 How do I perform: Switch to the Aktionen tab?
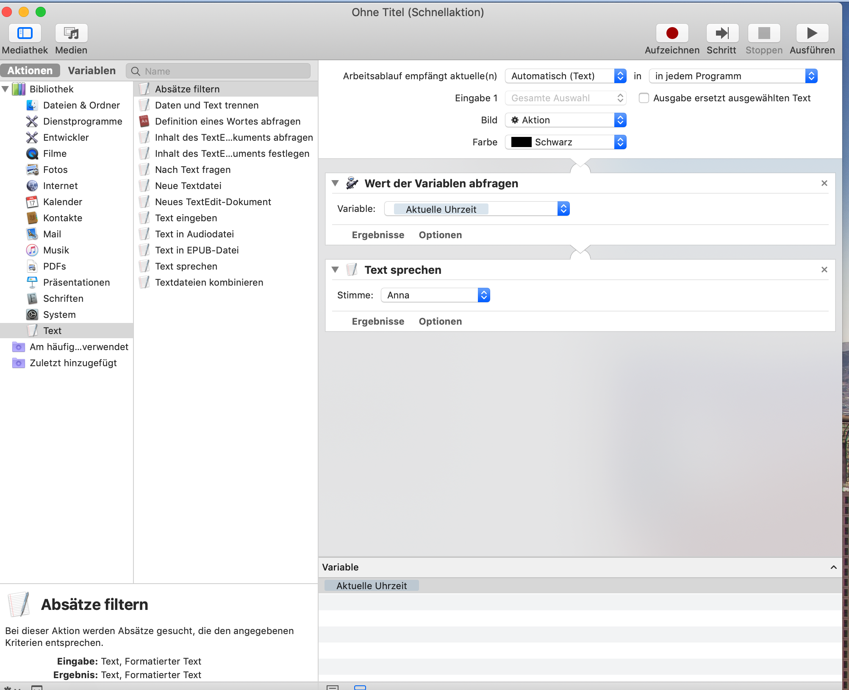point(30,71)
